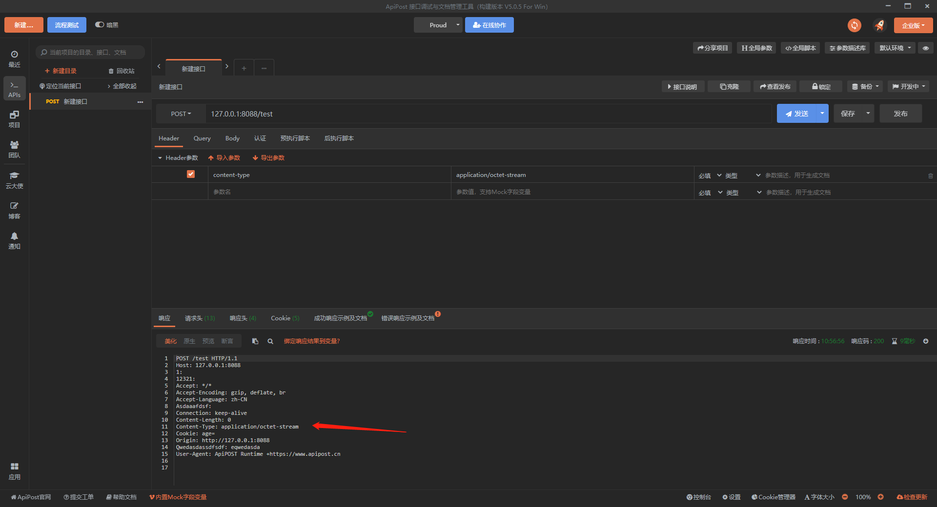Viewport: 937px width, 507px height.
Task: Expand the 发送 send dropdown arrow
Action: [x=822, y=113]
